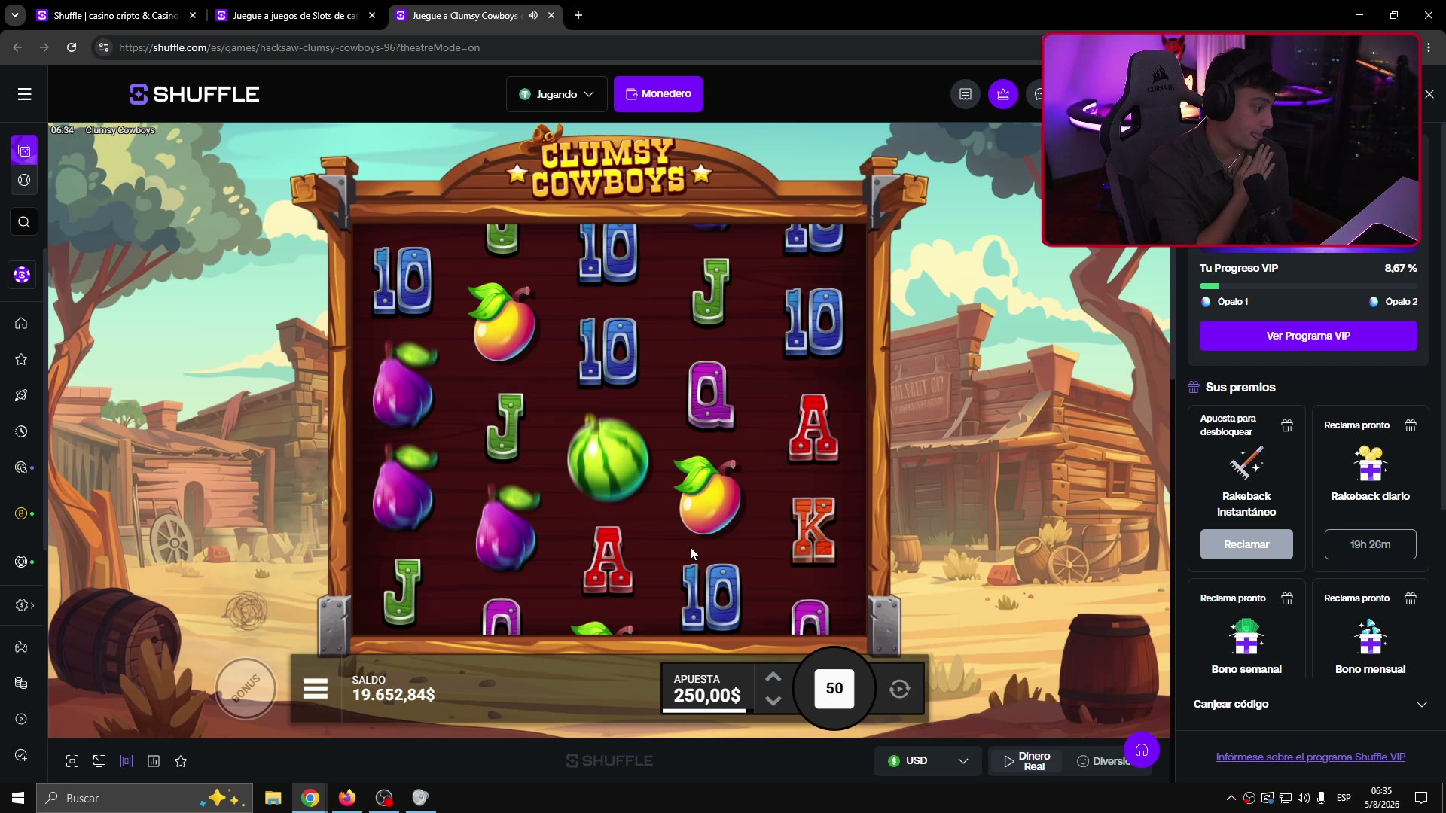Mute the Clumsy Cowboys browser tab
Screen dimensions: 1446x813
pos(533,15)
